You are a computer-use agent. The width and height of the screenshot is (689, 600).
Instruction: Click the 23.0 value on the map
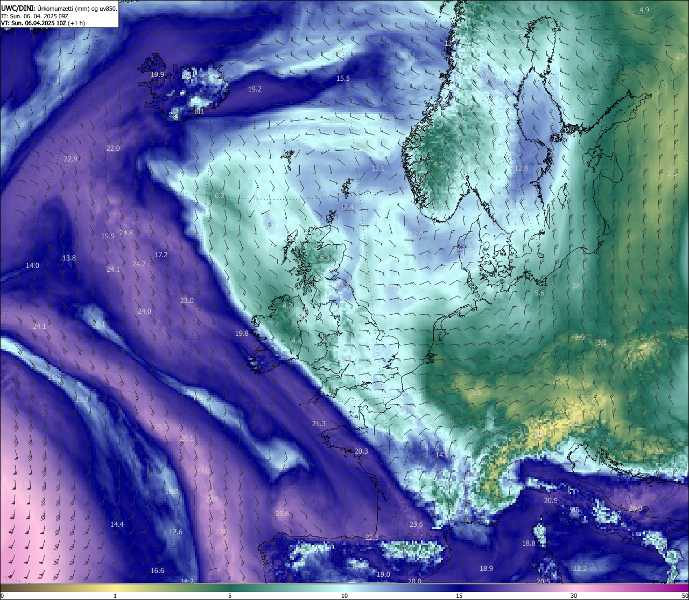(x=187, y=301)
